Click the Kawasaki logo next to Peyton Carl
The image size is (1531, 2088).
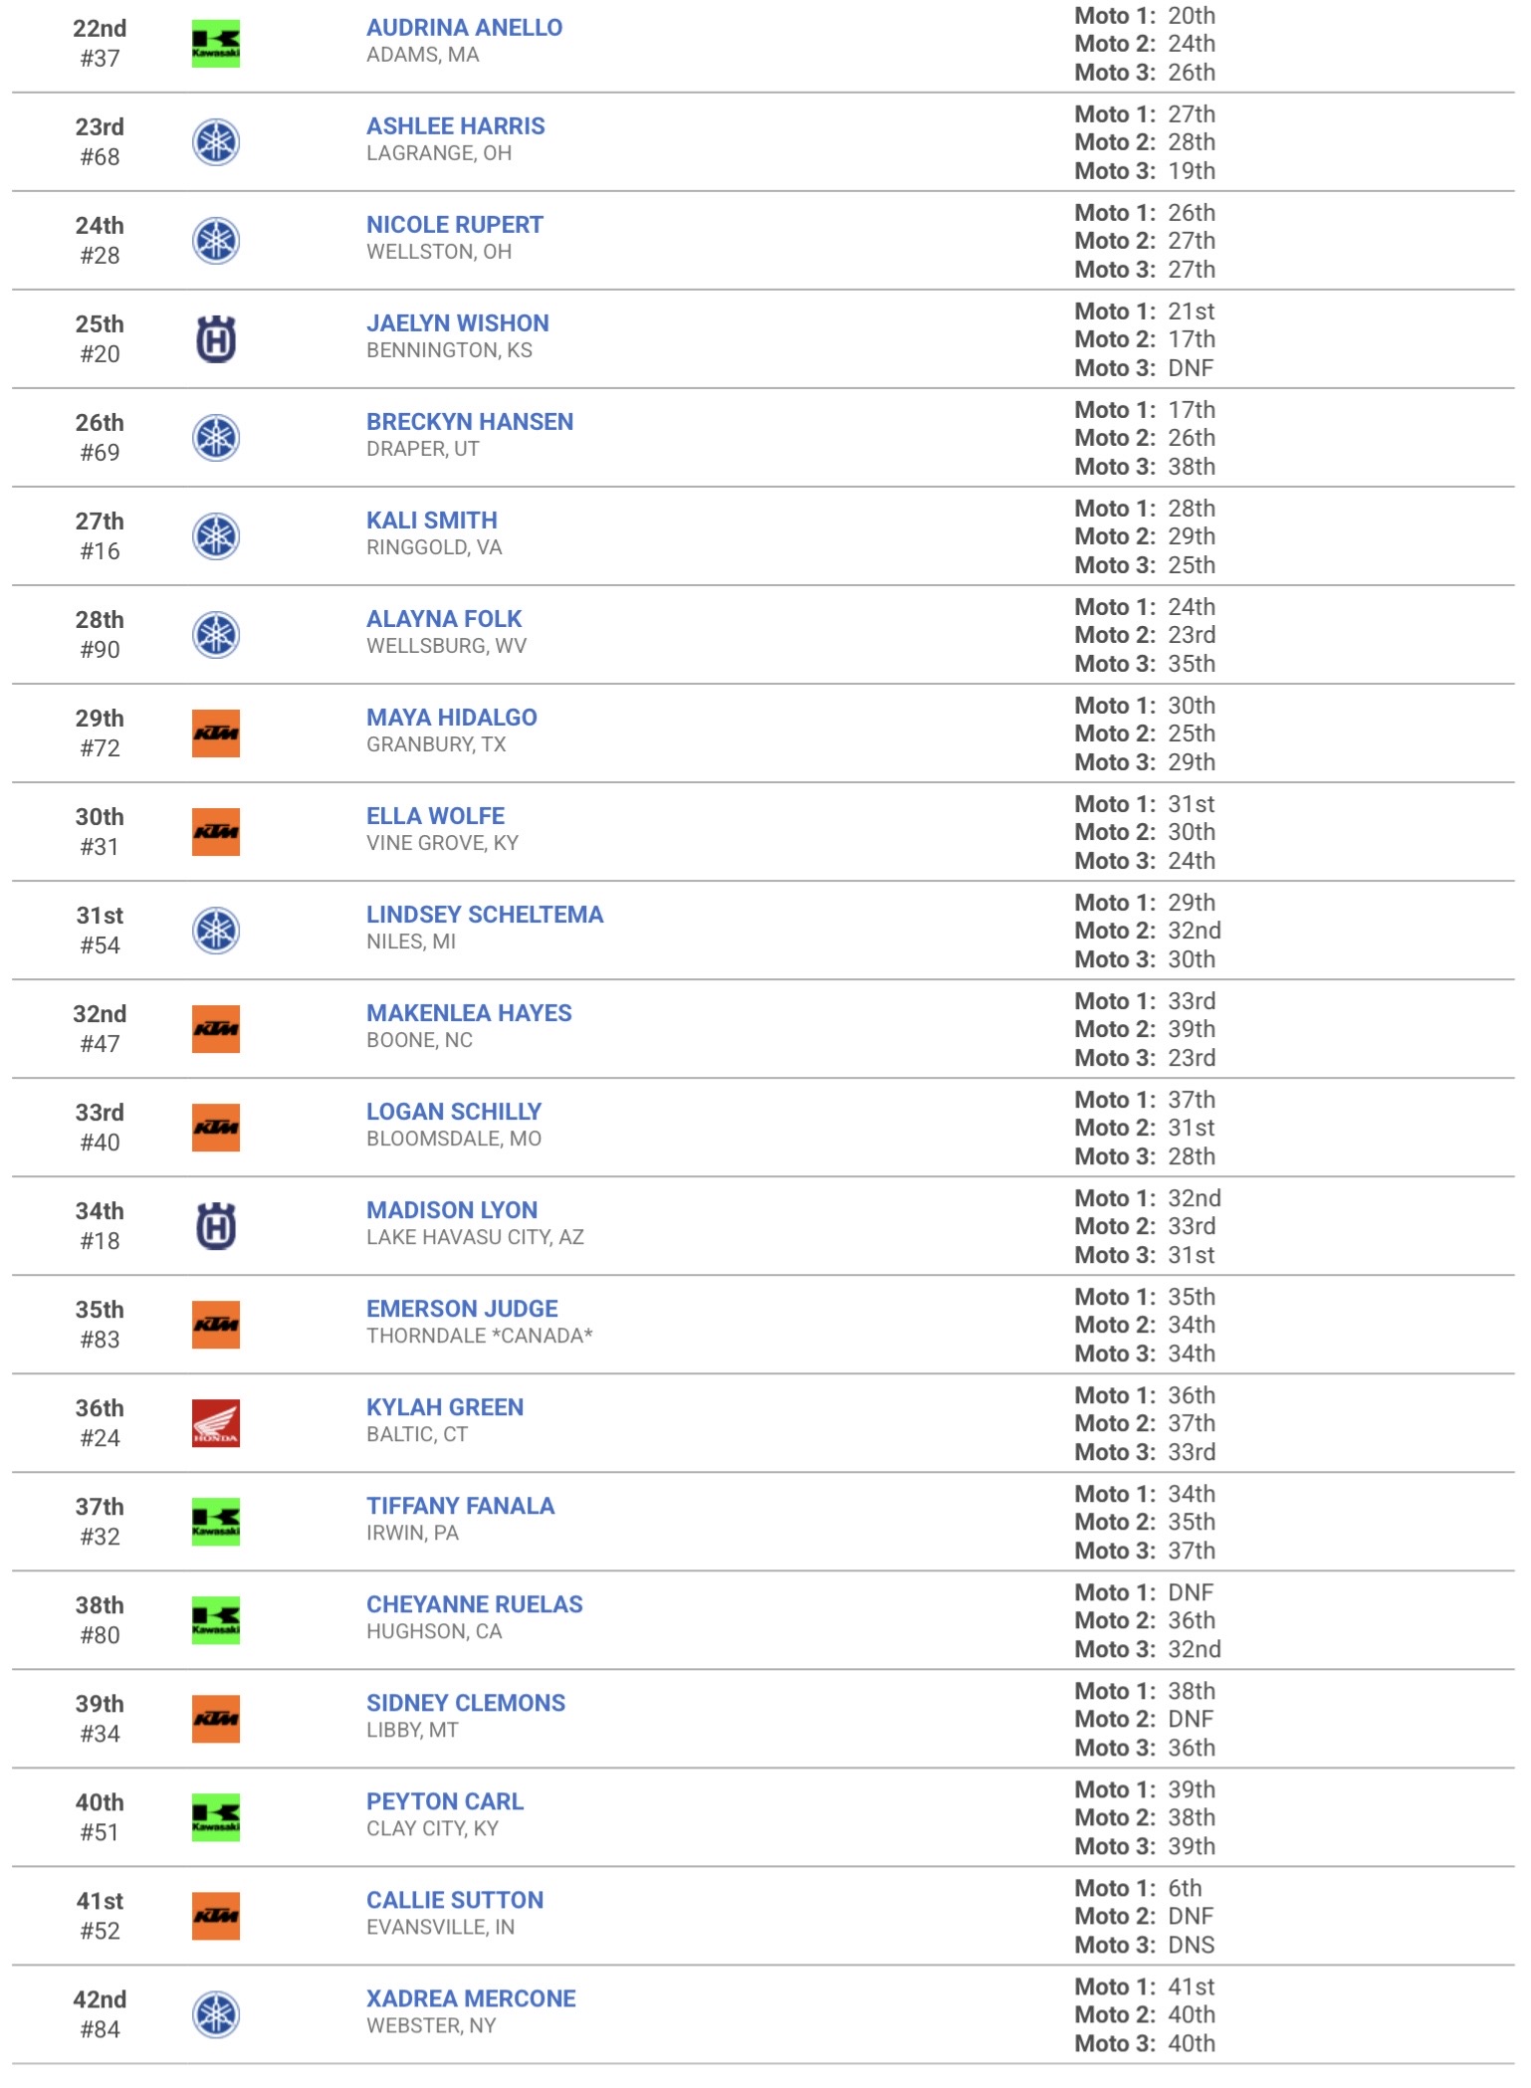[x=216, y=1817]
